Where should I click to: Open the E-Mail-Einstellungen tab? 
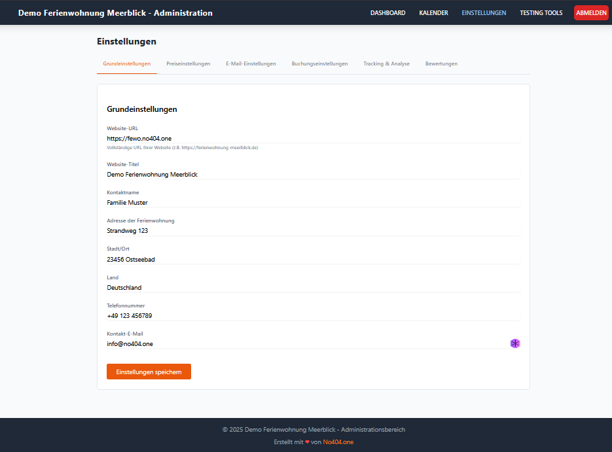(x=251, y=63)
